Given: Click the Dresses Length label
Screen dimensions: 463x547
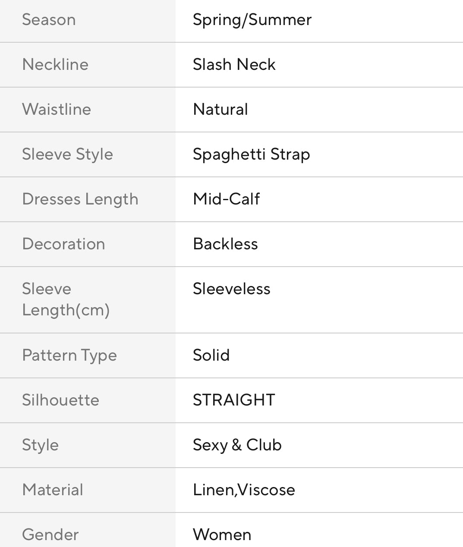Looking at the screenshot, I should point(80,199).
